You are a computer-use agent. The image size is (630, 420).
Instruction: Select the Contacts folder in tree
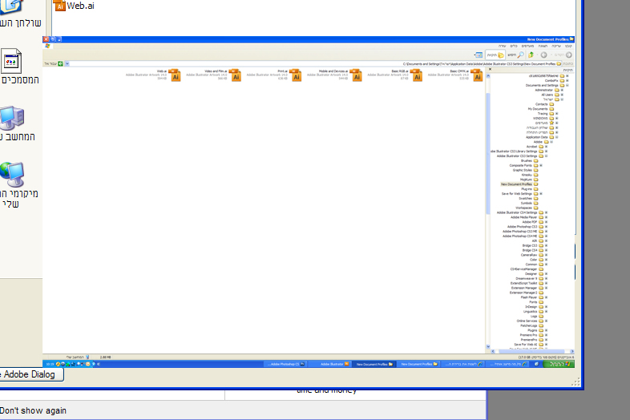click(544, 104)
